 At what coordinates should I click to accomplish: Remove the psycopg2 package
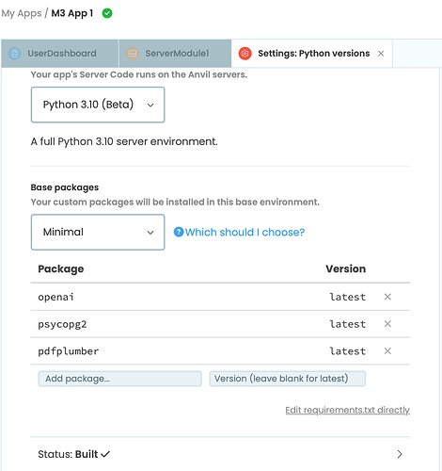tap(387, 324)
